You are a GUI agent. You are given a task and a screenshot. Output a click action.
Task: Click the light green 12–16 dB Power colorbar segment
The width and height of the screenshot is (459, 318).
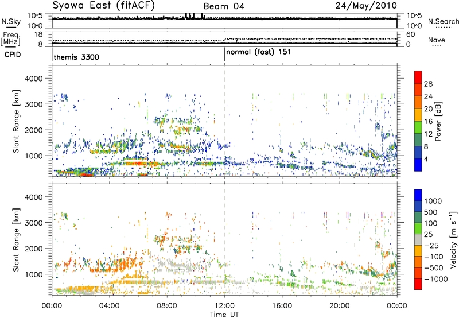coord(418,127)
